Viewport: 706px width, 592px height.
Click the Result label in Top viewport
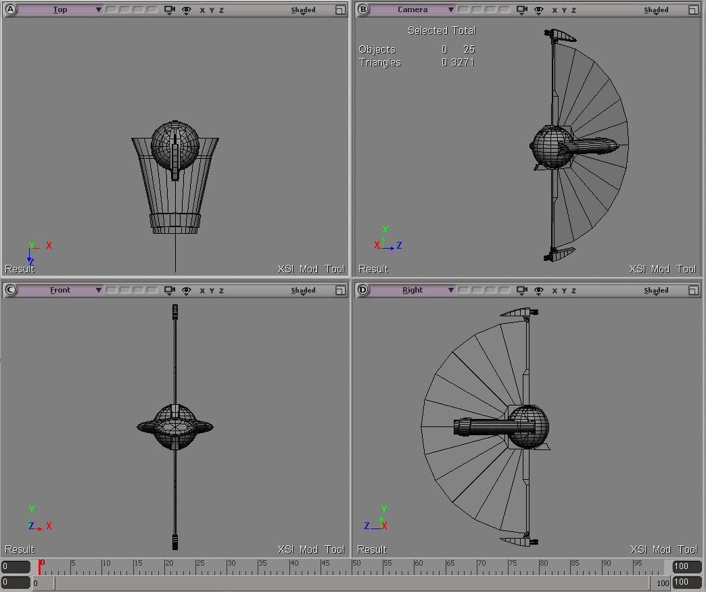click(x=20, y=269)
